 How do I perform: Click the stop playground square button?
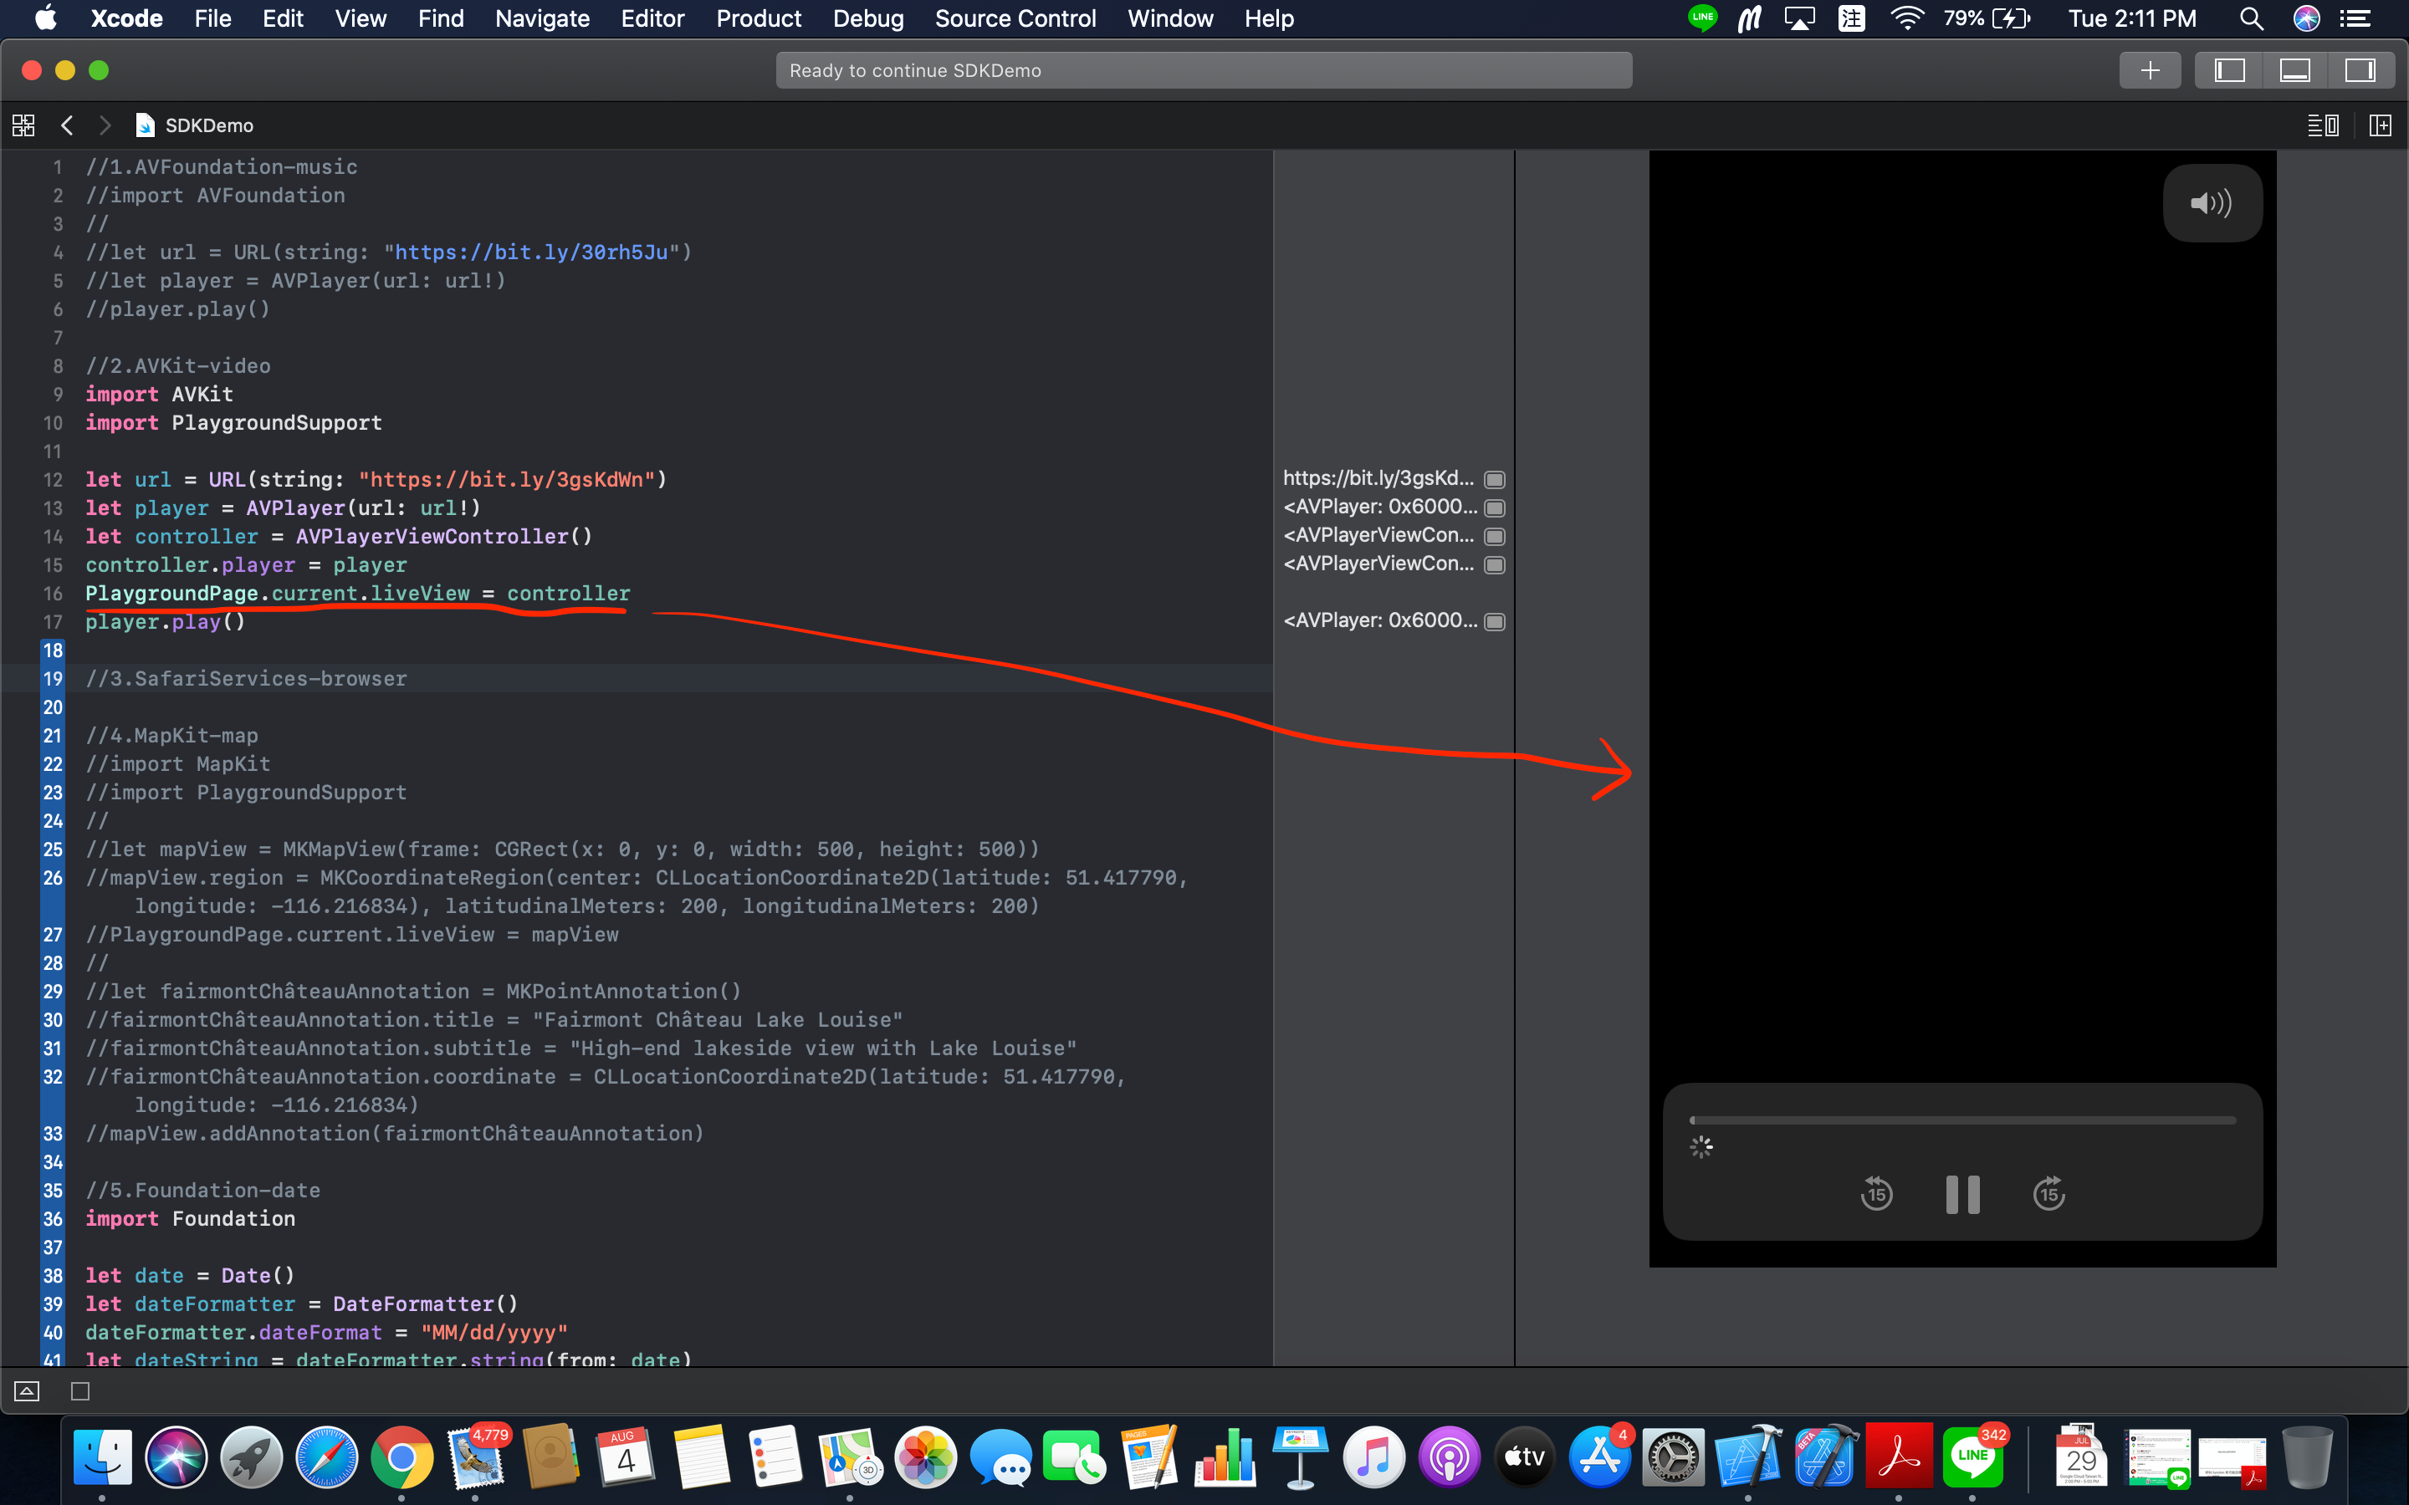(80, 1390)
